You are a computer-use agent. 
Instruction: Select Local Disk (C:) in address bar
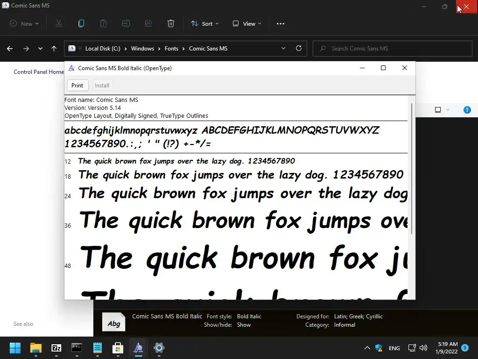click(x=103, y=49)
